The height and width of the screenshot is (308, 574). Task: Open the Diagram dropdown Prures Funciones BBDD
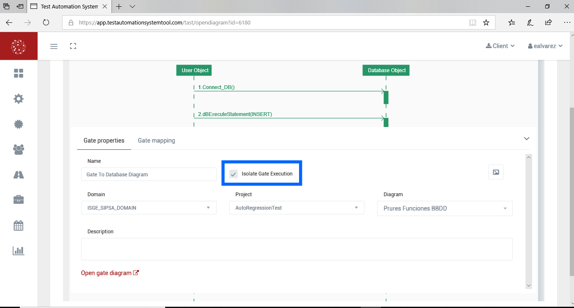point(445,208)
